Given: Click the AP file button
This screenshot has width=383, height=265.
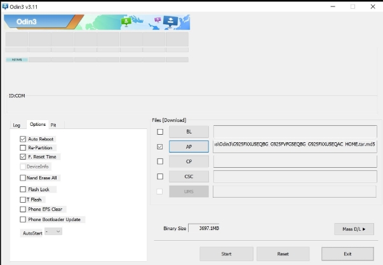Looking at the screenshot, I should [x=189, y=147].
